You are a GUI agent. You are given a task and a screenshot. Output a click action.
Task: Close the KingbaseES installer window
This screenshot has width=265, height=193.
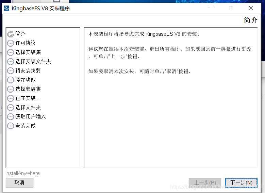click(x=251, y=8)
